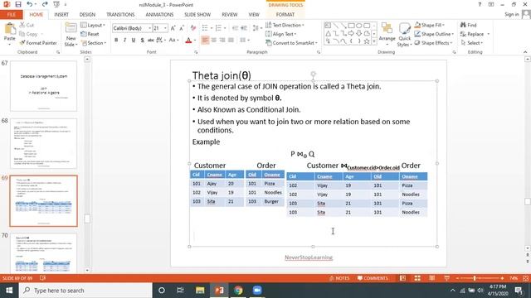
Task: Toggle Underline formatting
Action: click(134, 41)
